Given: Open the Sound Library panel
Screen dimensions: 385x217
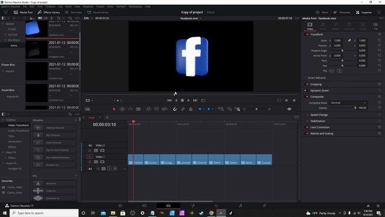Looking at the screenshot, I should [x=97, y=12].
